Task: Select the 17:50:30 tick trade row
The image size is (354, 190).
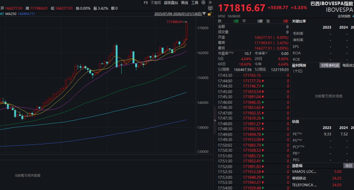Action: 253,150
